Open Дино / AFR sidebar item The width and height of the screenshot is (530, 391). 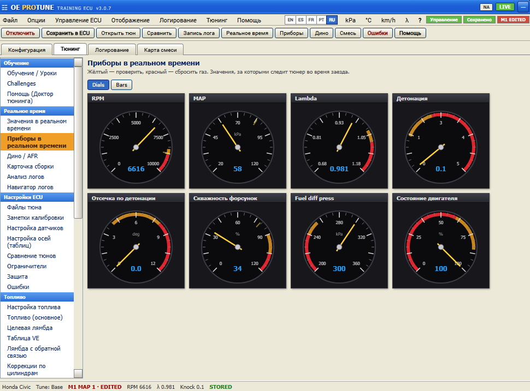point(37,156)
